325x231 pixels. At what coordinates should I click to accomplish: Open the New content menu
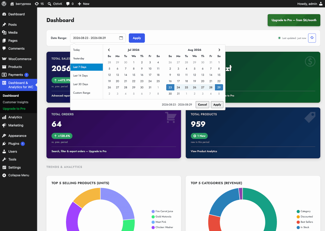click(84, 4)
